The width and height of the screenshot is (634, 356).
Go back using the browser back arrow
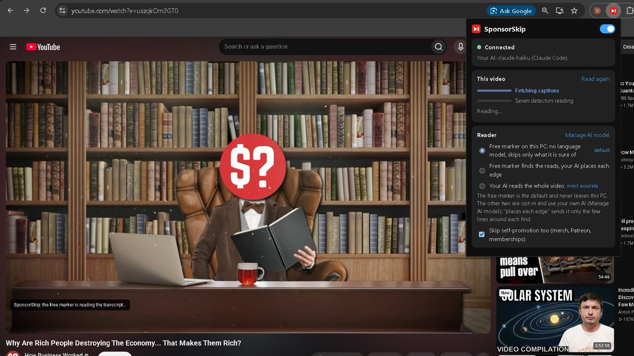10,10
